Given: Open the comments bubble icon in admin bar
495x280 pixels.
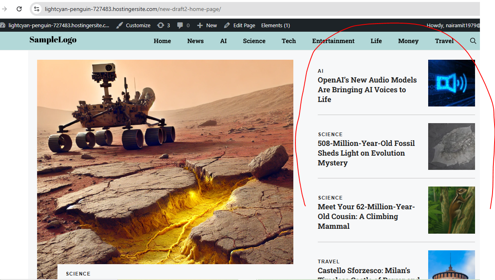Looking at the screenshot, I should tap(183, 25).
